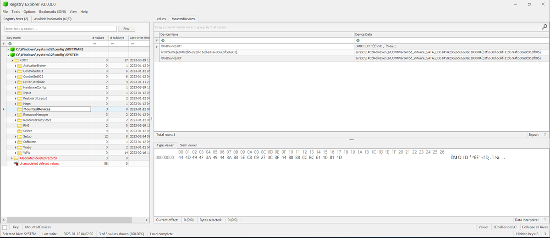Click the help ? button beside Data interpreter

pyautogui.click(x=545, y=220)
